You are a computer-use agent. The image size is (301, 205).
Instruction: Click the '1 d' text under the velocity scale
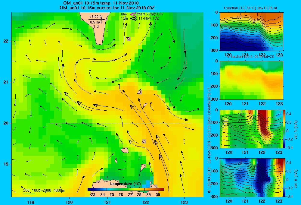coord(96,26)
